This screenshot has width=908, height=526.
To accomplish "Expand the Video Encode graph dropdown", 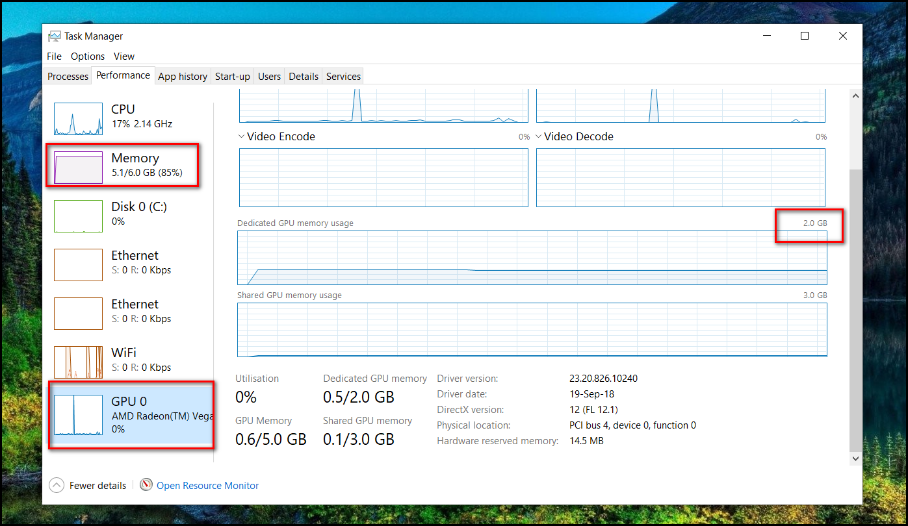I will coord(242,136).
